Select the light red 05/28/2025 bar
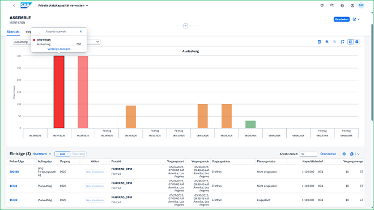The height and width of the screenshot is (210, 374). point(83,92)
